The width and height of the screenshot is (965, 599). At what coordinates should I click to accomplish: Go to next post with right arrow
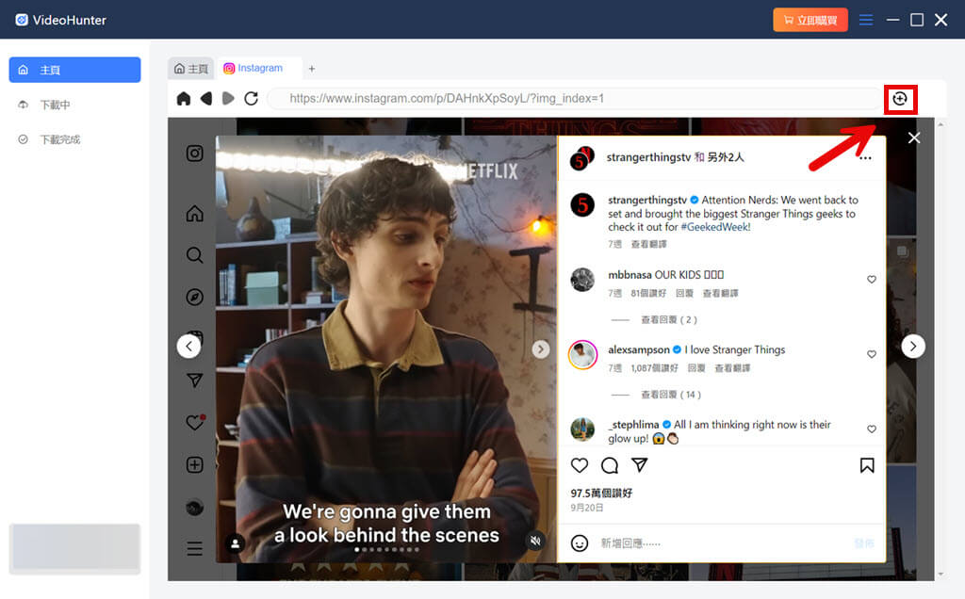coord(913,347)
